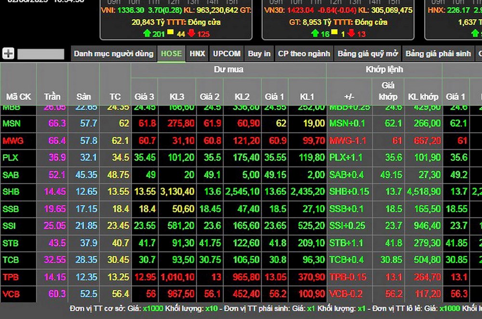The image size is (482, 319).
Task: Switch to Bảng giá phái sinh tab
Action: [x=438, y=54]
